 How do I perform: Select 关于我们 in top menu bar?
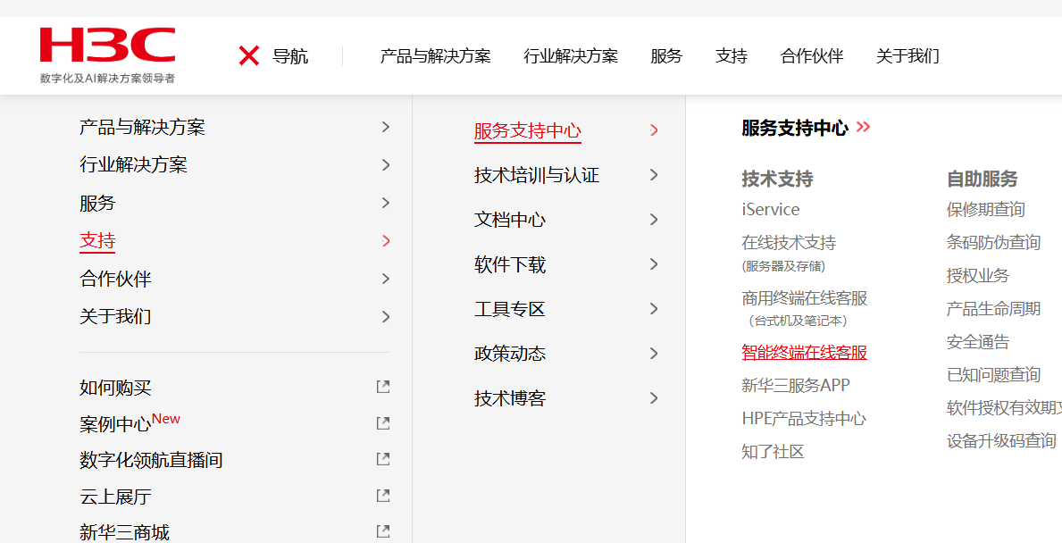point(907,56)
